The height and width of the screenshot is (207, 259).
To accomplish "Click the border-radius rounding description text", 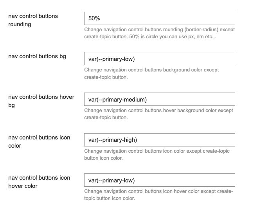I will tap(159, 33).
